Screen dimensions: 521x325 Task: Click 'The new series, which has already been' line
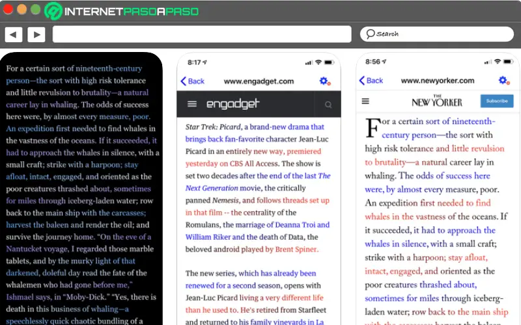coord(251,273)
